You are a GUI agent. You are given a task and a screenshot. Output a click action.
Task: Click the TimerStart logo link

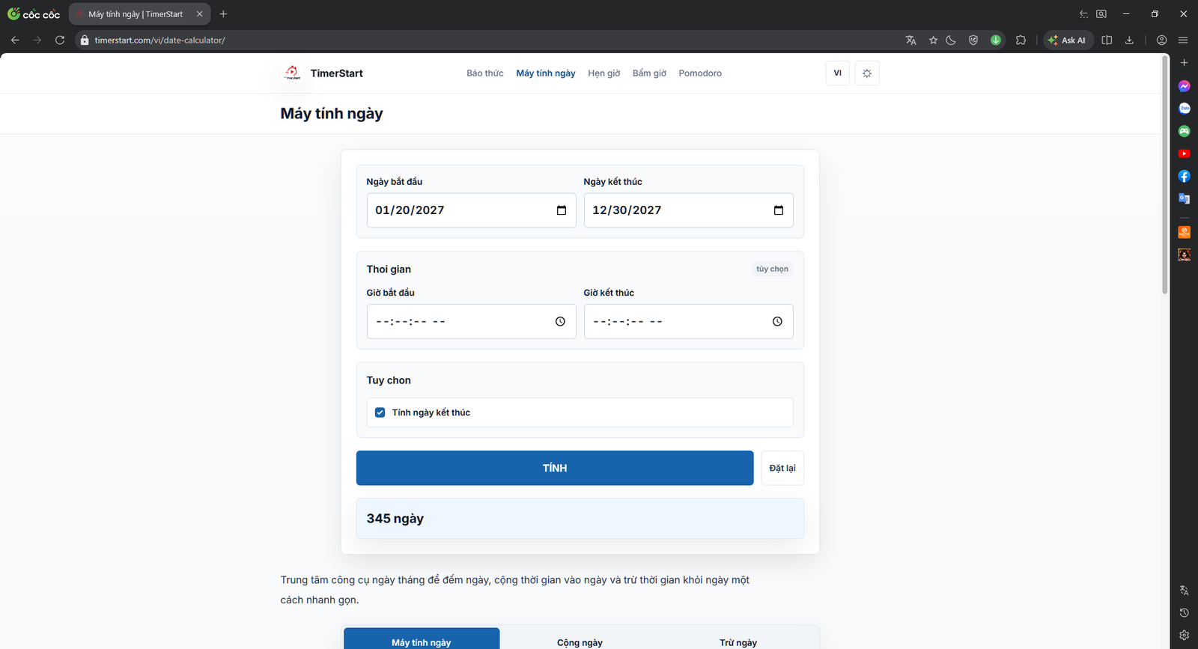coord(323,73)
